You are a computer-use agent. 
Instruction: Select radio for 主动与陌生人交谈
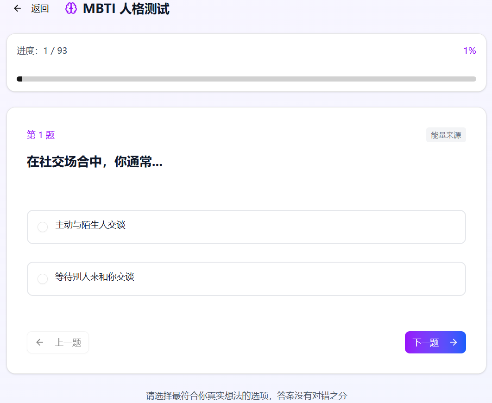click(x=43, y=227)
